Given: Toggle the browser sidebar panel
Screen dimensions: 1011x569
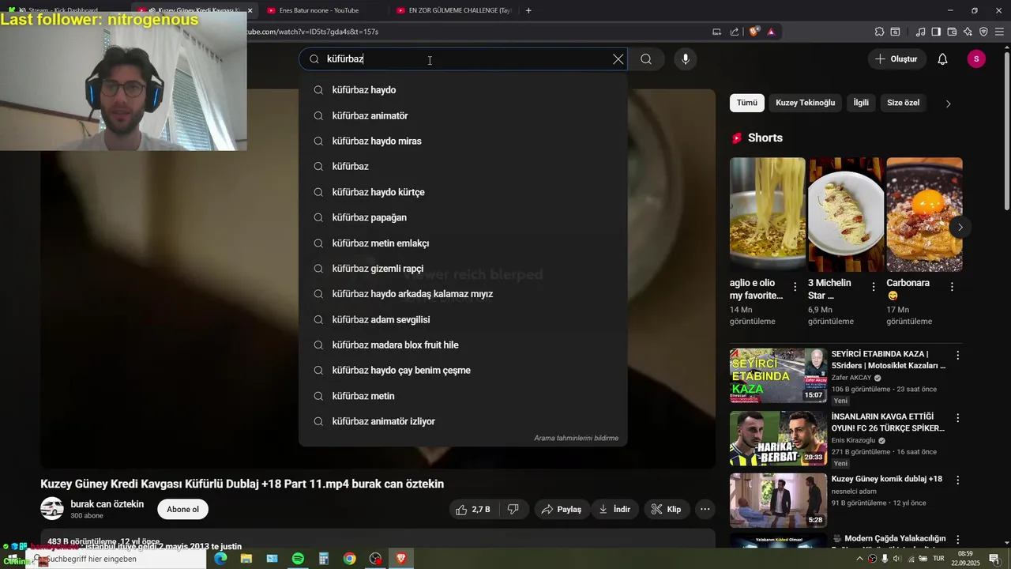Looking at the screenshot, I should (936, 32).
